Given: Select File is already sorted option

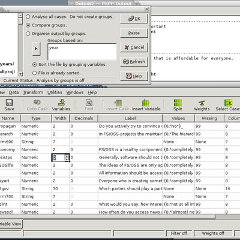Looking at the screenshot, I should (35, 73).
